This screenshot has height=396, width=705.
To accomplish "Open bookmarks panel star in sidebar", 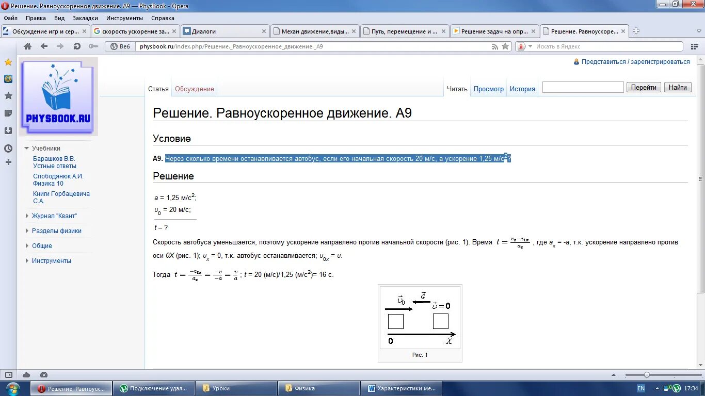I will (8, 62).
